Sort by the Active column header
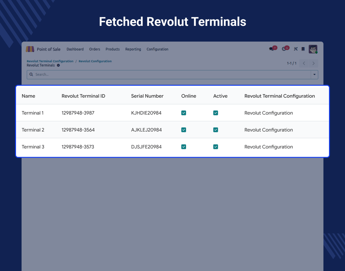The height and width of the screenshot is (271, 345). pyautogui.click(x=220, y=96)
